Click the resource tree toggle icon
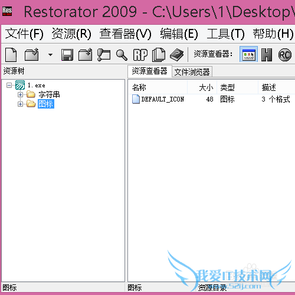The width and height of the screenshot is (295, 295). [x=104, y=55]
